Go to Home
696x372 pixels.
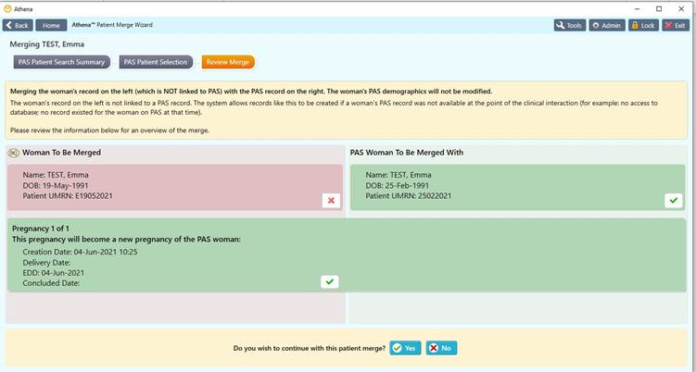51,25
